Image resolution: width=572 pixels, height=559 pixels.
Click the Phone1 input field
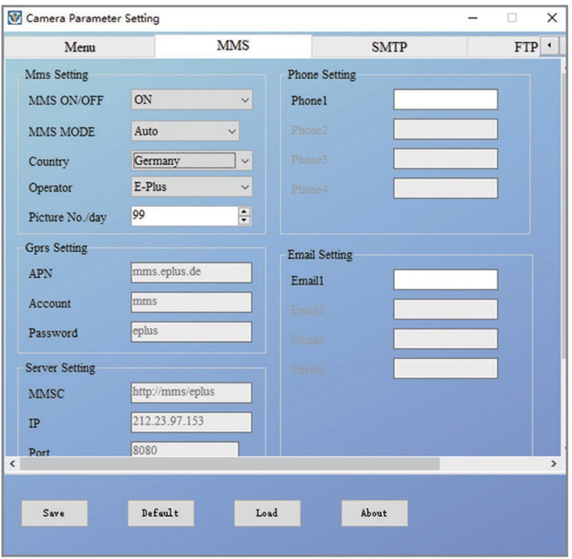pos(445,100)
